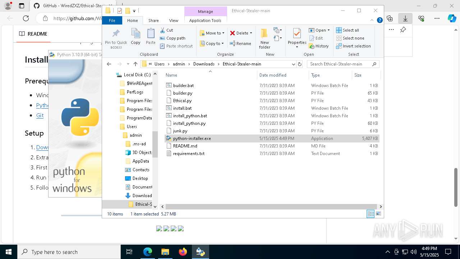The height and width of the screenshot is (259, 460).
Task: Sort by Date modified column
Action: [x=283, y=75]
